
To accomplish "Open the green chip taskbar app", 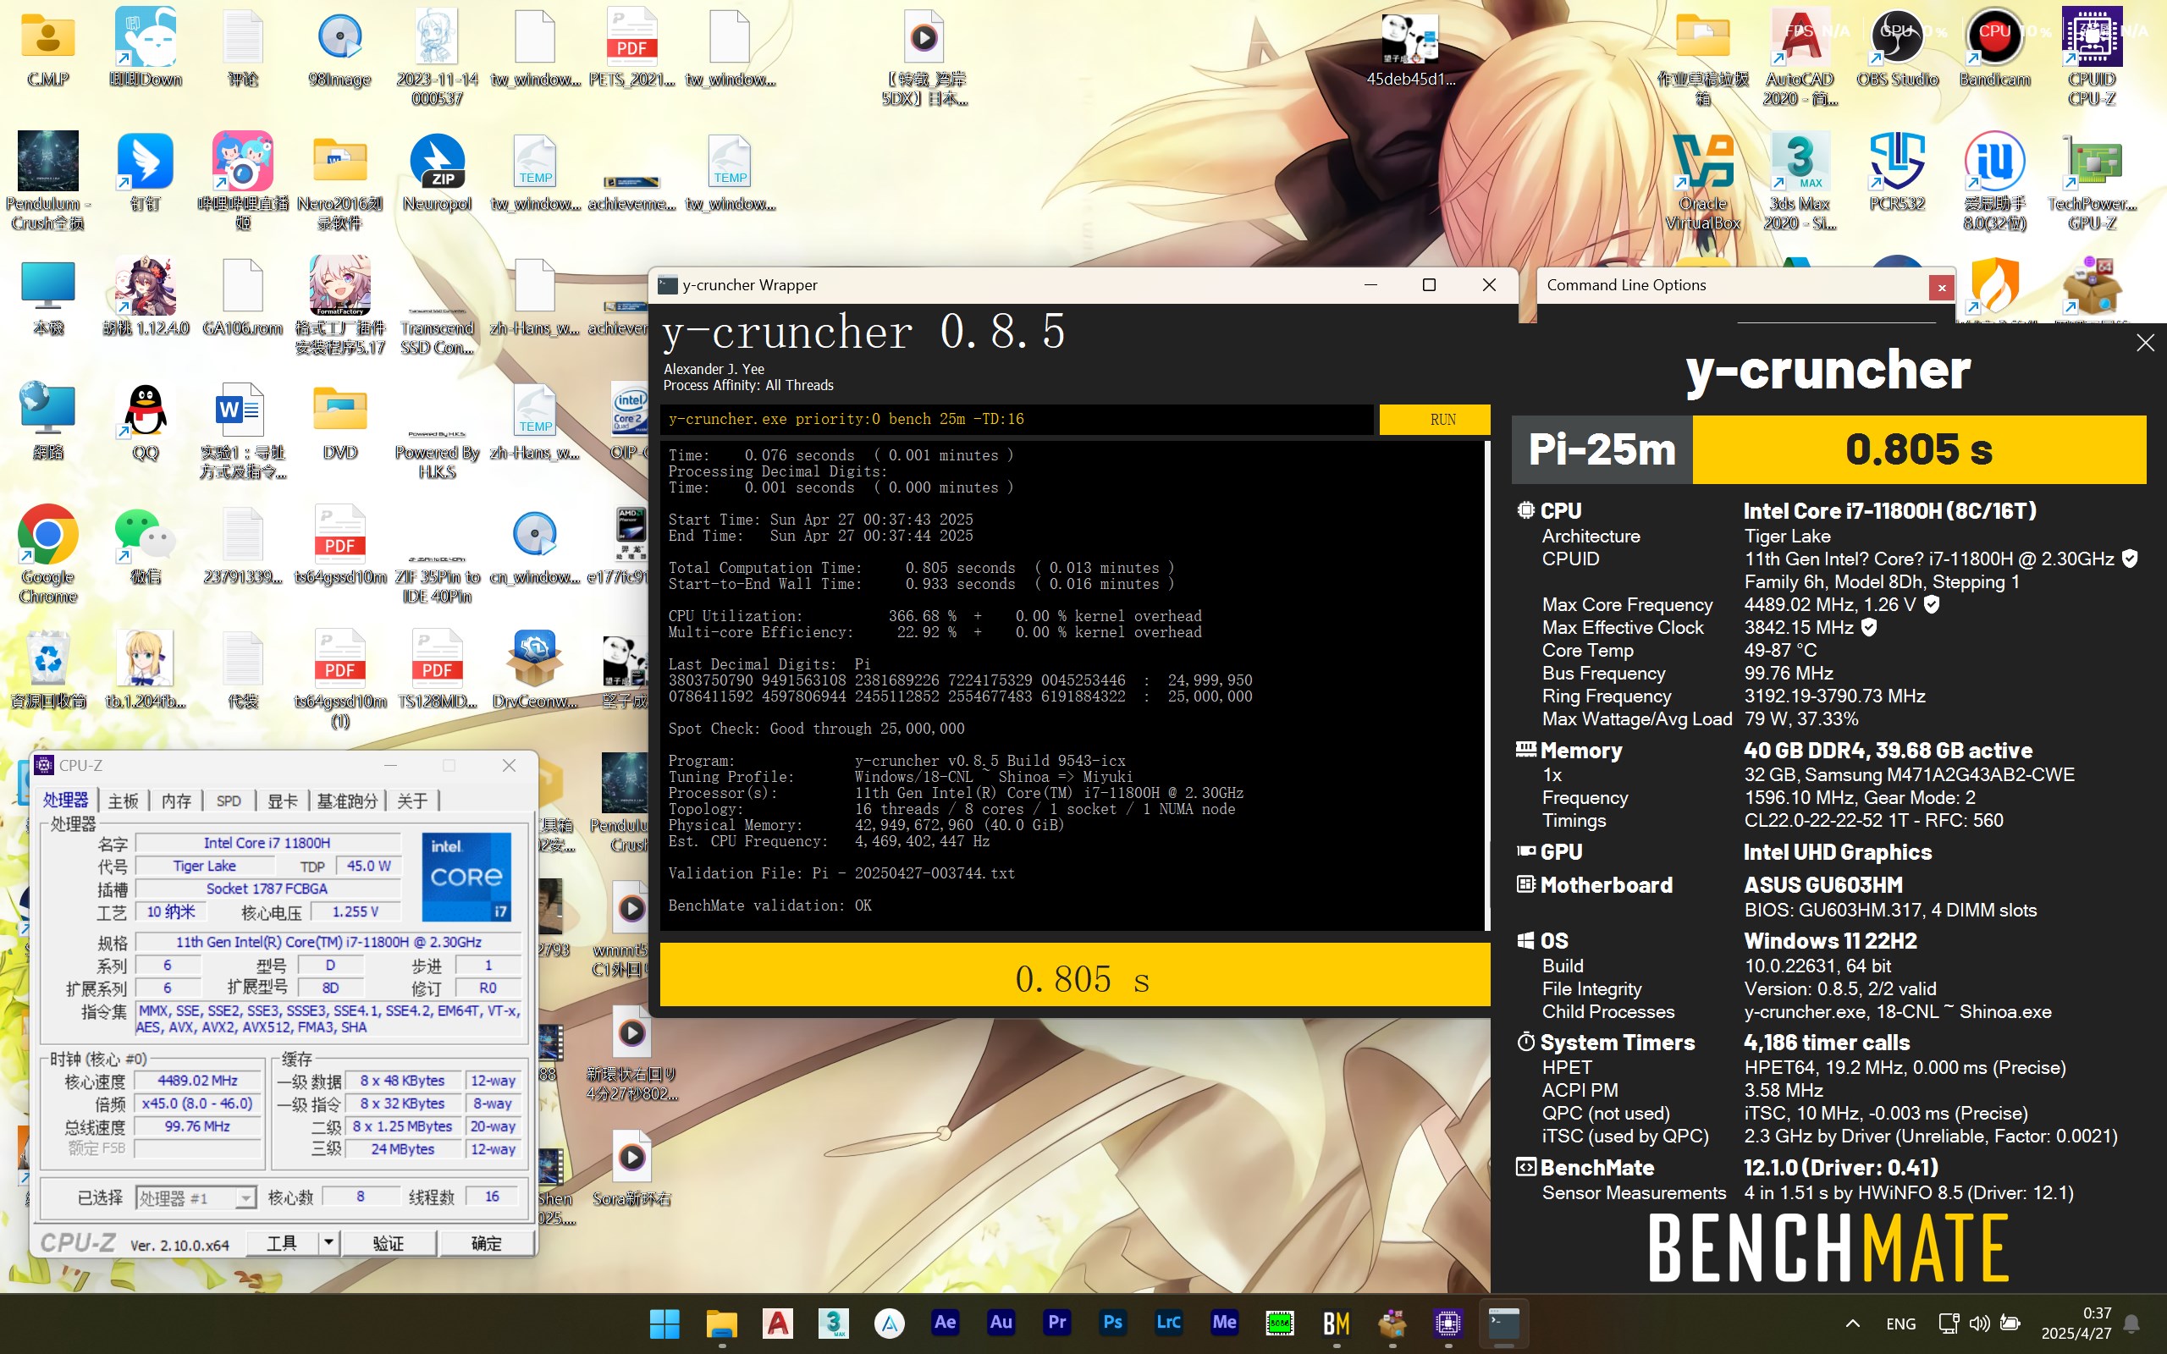I will (1280, 1323).
